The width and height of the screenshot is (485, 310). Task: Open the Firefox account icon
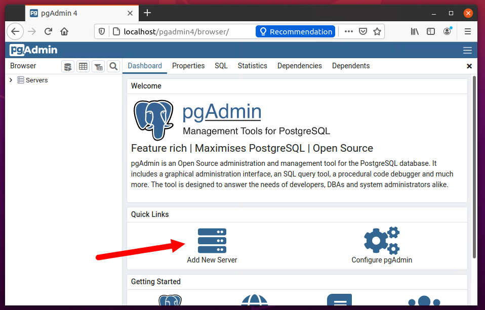pos(447,31)
